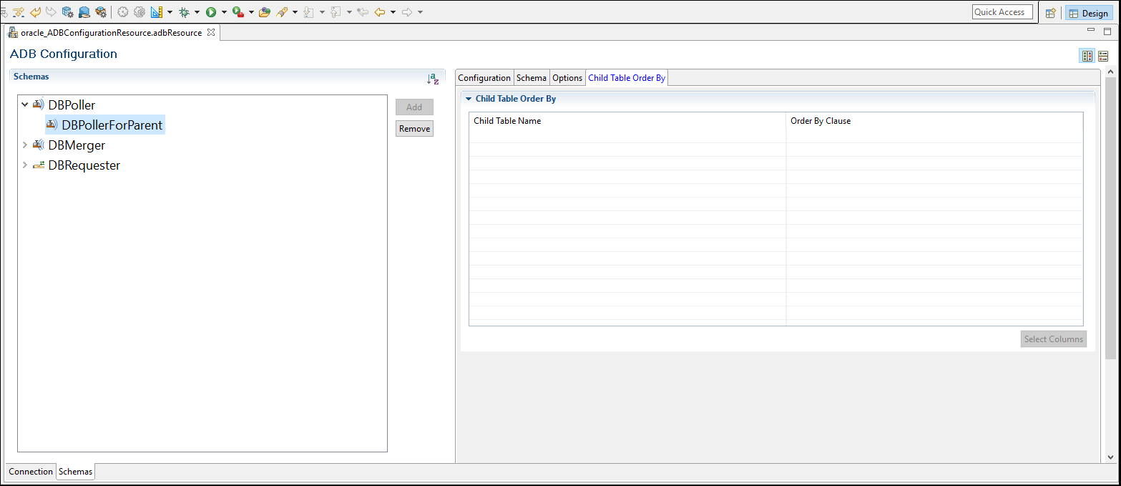Sort schemas alphabetically with the a-z icon
1121x486 pixels.
pyautogui.click(x=433, y=79)
